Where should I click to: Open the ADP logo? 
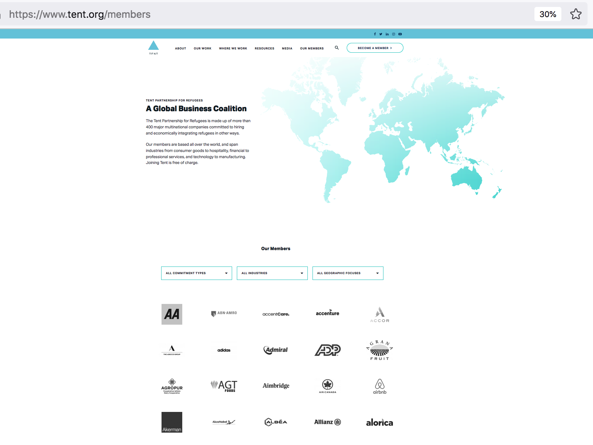pos(327,350)
